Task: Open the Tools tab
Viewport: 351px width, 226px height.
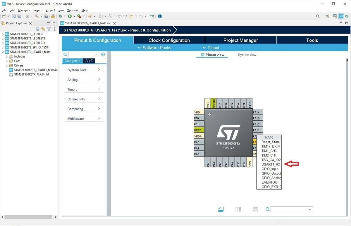Action: [312, 40]
